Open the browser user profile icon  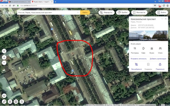[168, 6]
